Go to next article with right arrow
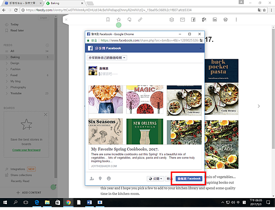275x210 pixels. point(259,106)
